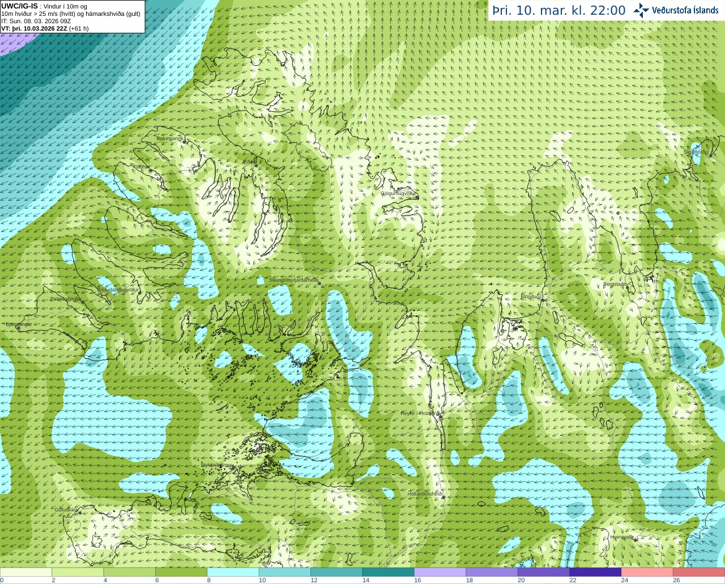725x584 pixels.
Task: Click the salmon above-26 m/s legend swatch
Action: pos(699,572)
